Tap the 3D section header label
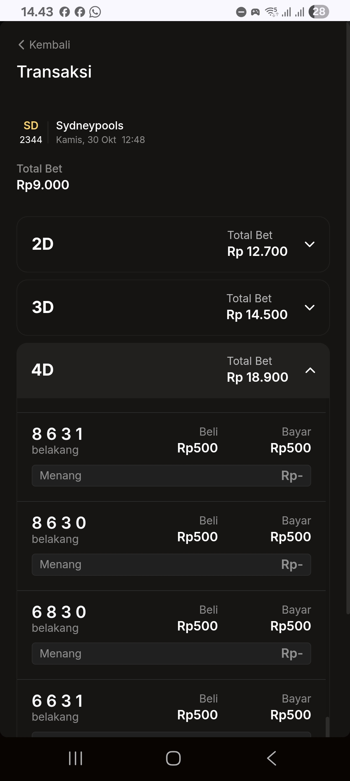350x781 pixels. [x=43, y=307]
